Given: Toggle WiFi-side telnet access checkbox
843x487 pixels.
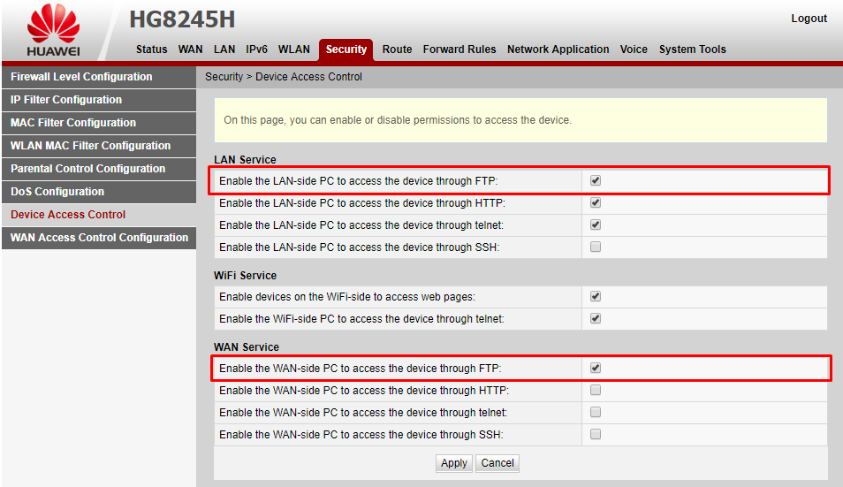Looking at the screenshot, I should click(x=596, y=318).
